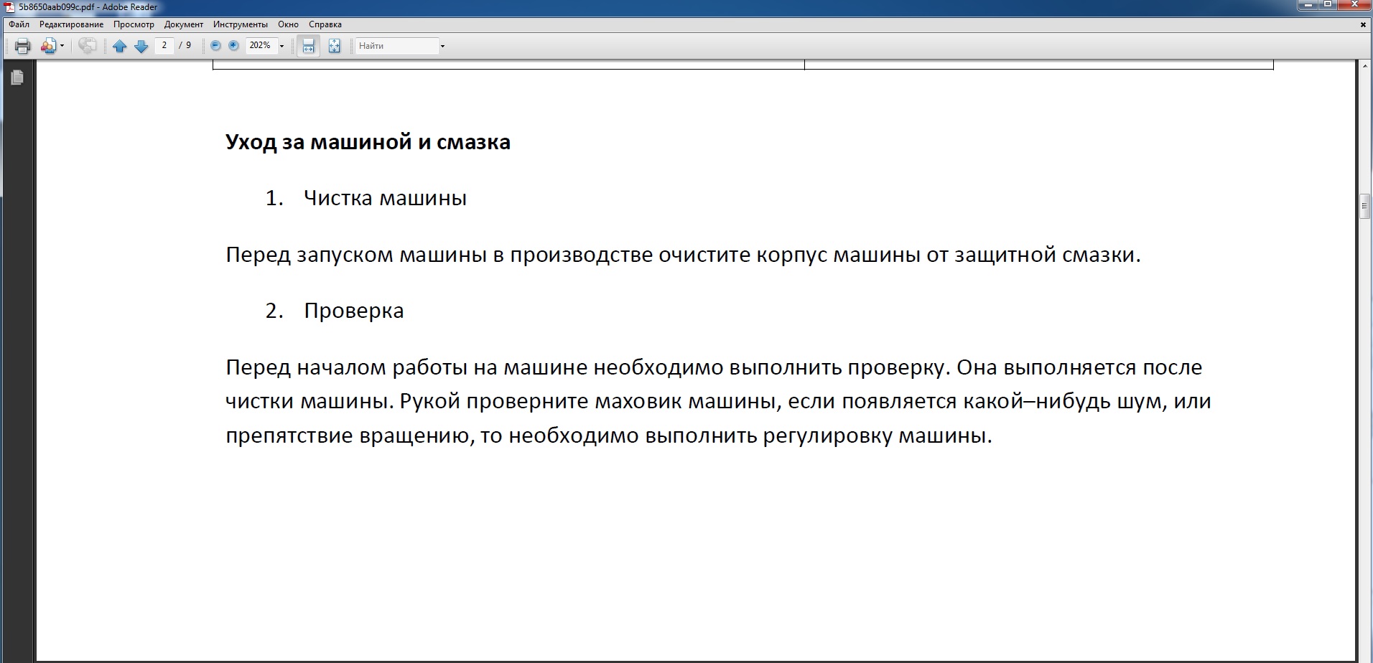Open the Документ menu

(x=184, y=24)
